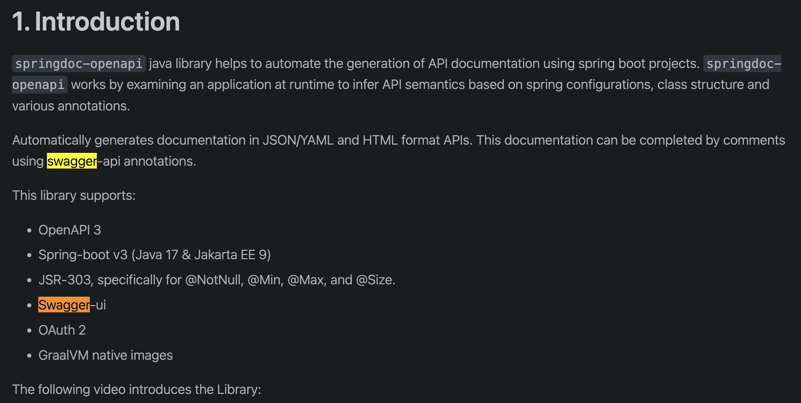Screen dimensions: 801x403
Task: Click the 'OAuth 2' list item
Action: (62, 330)
